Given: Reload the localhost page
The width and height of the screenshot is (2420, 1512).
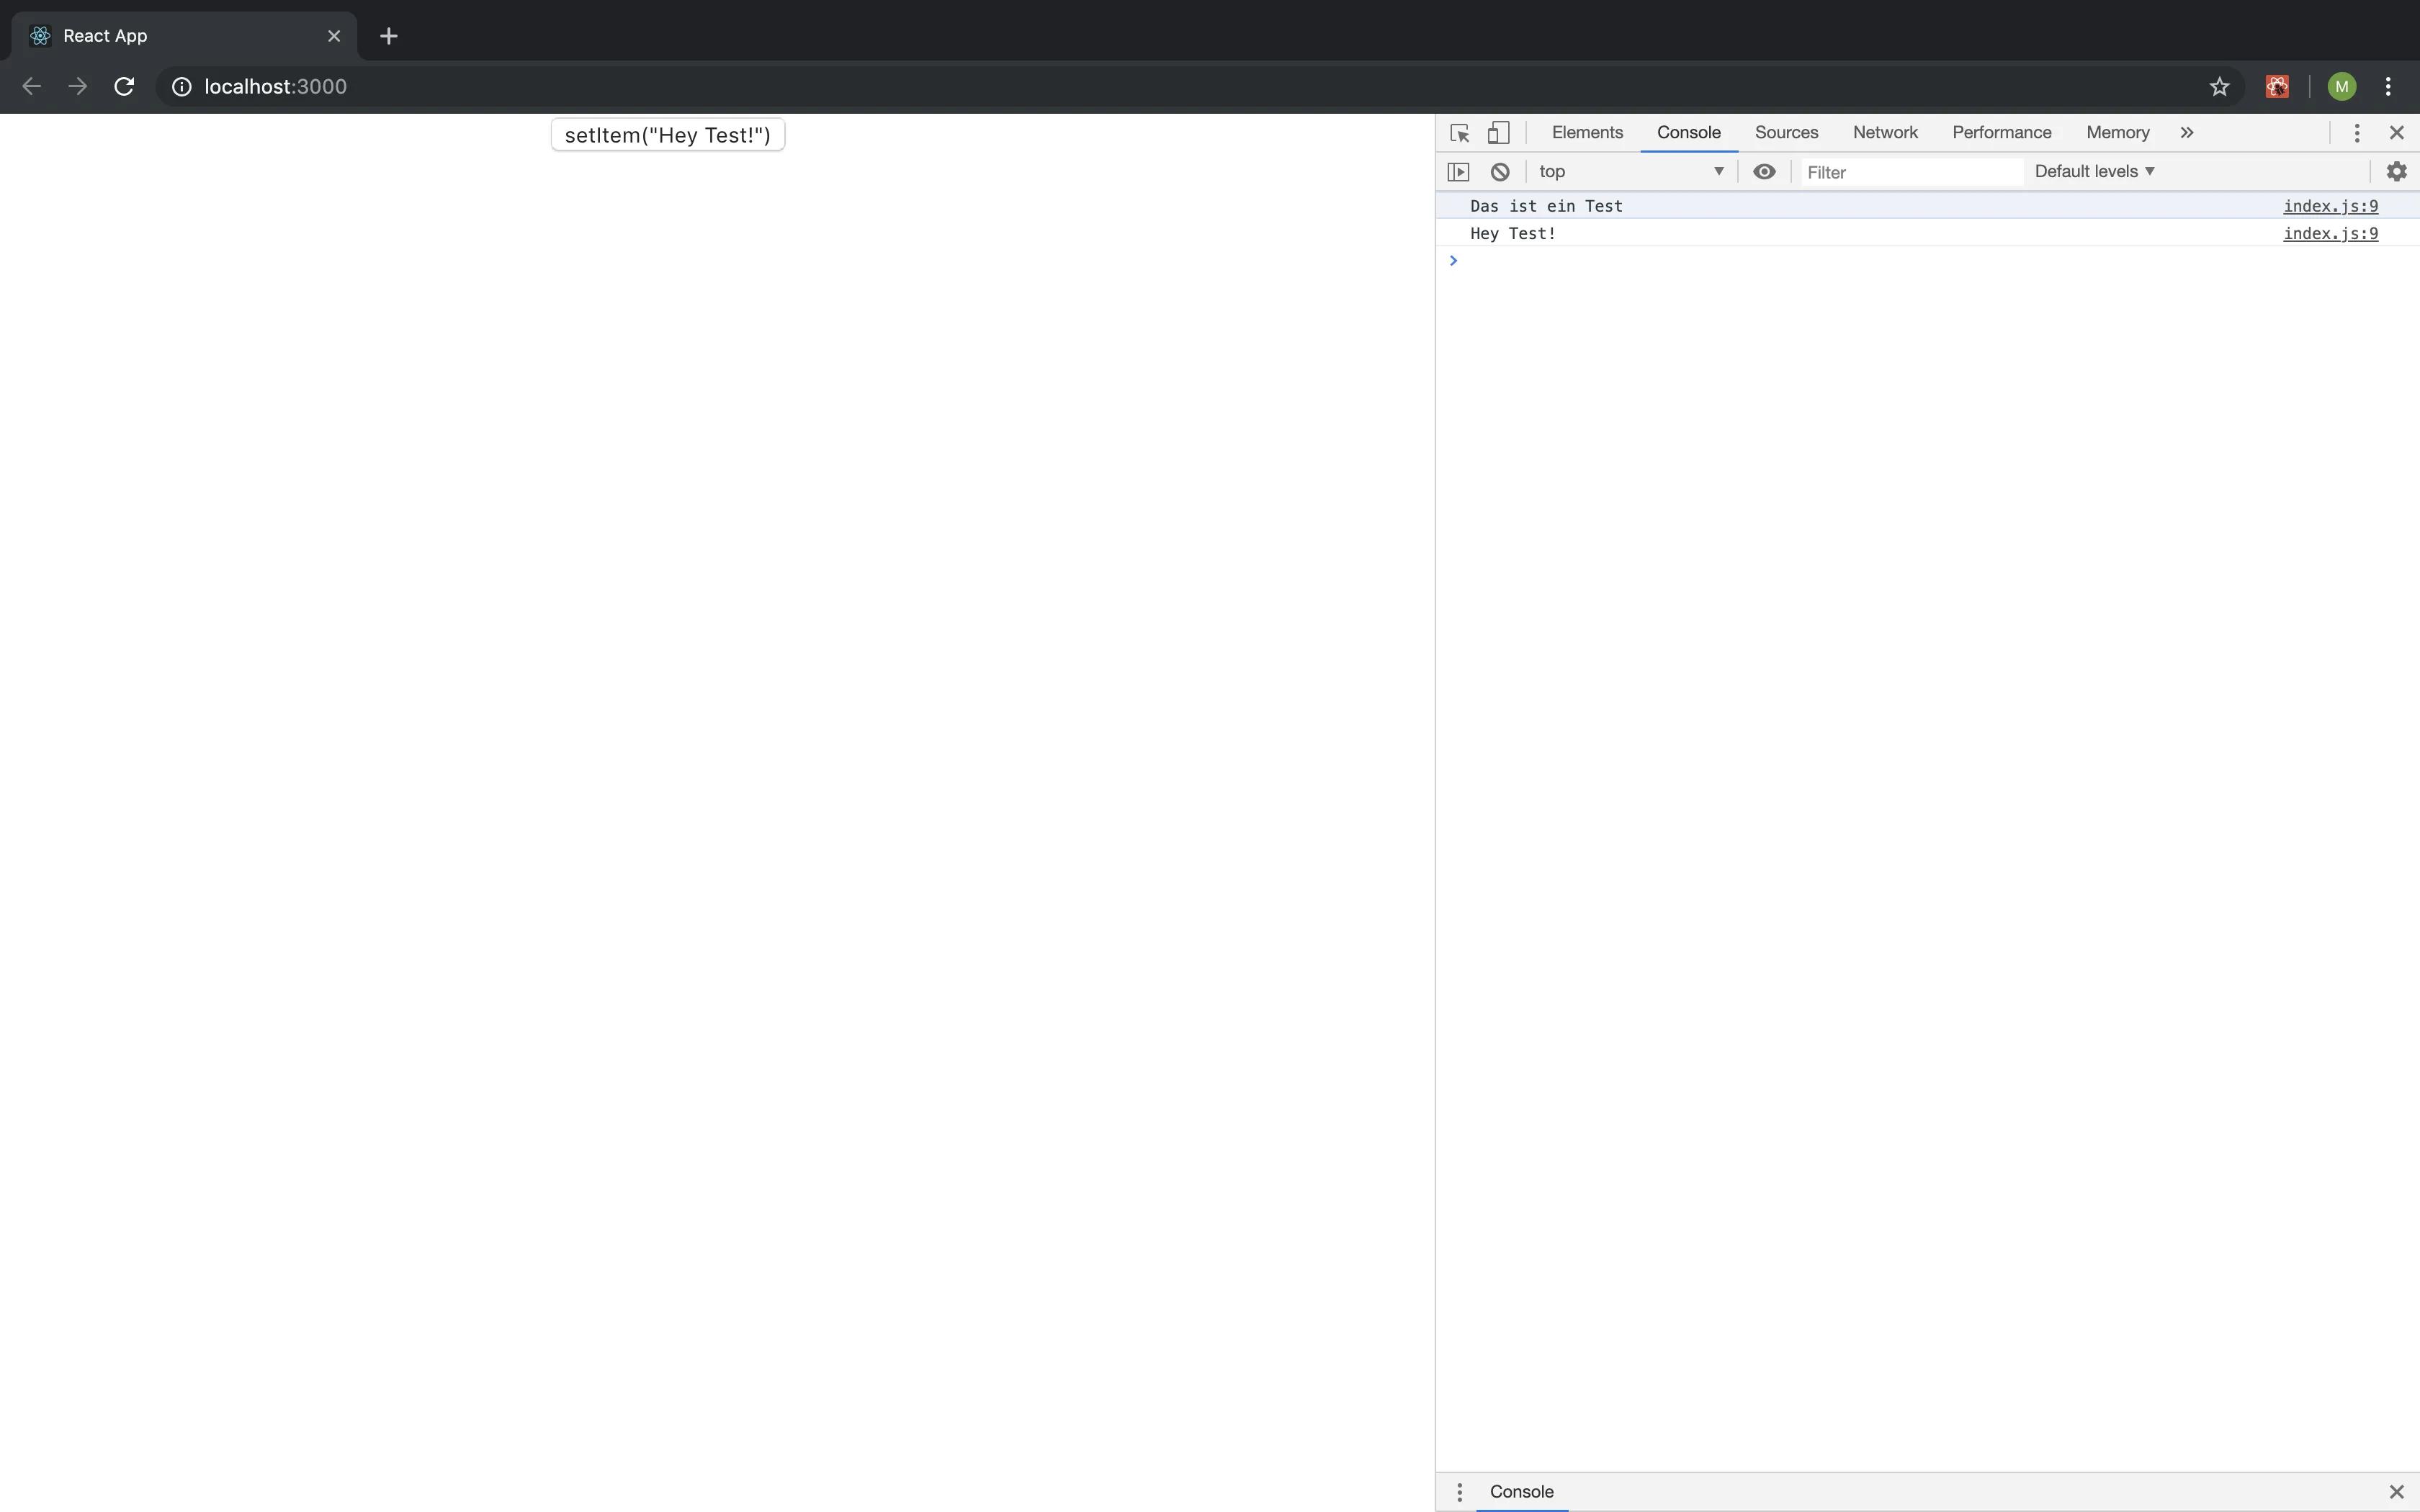Looking at the screenshot, I should pyautogui.click(x=124, y=87).
